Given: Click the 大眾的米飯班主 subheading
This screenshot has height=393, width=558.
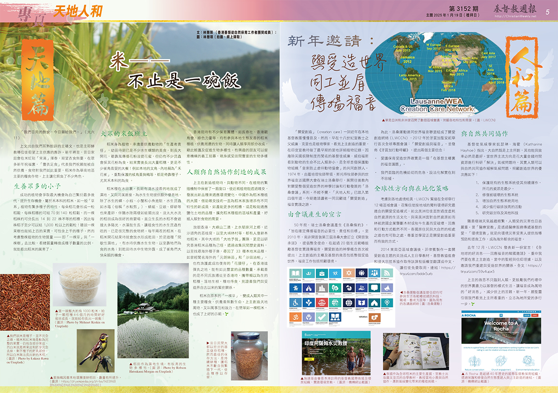Looking at the screenshot, I should [127, 134].
